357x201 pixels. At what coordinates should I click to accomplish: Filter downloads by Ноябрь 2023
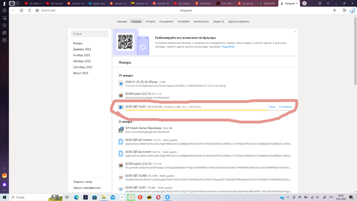click(x=81, y=55)
